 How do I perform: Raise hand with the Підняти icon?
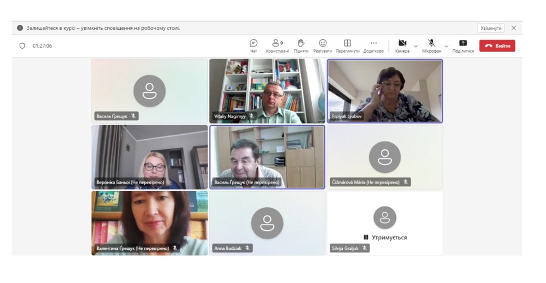coord(301,45)
